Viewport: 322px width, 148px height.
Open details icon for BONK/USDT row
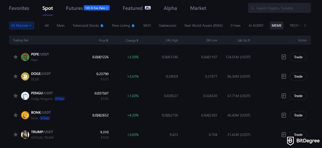point(284,115)
